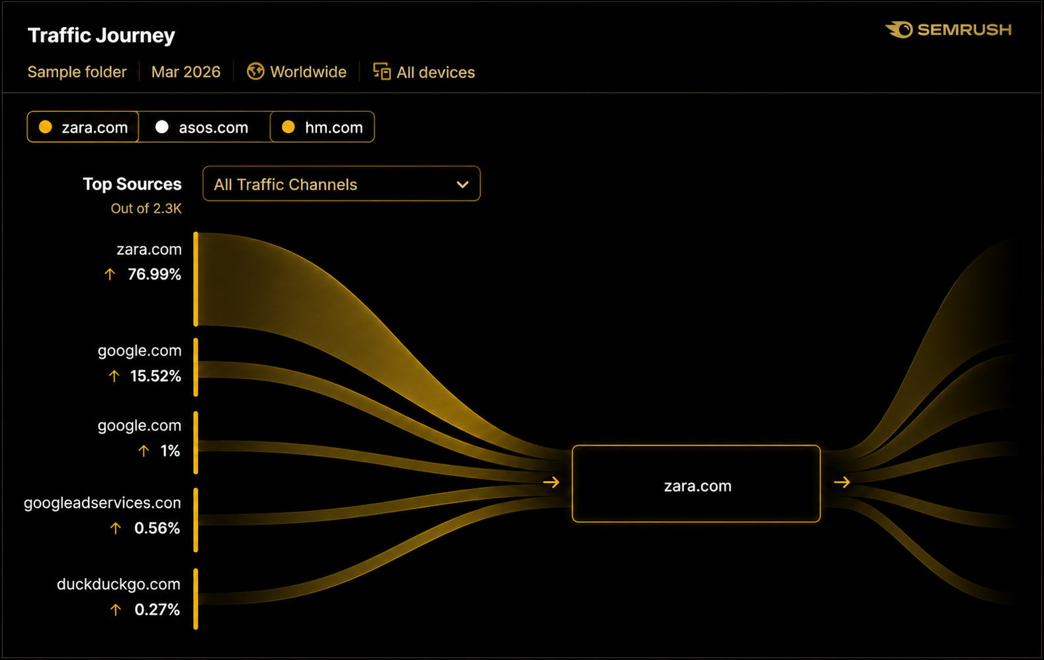Click the duckduckgo.com source label
Image resolution: width=1044 pixels, height=660 pixels.
(118, 585)
